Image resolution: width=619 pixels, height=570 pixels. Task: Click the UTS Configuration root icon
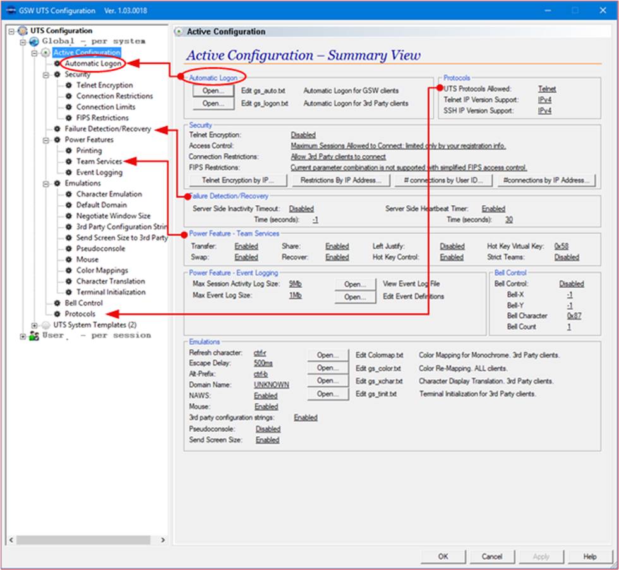click(x=23, y=30)
